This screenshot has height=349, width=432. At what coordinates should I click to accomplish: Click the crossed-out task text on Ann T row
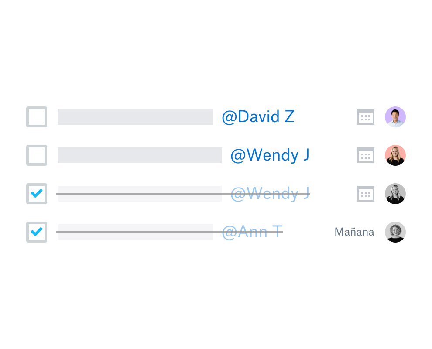135,232
